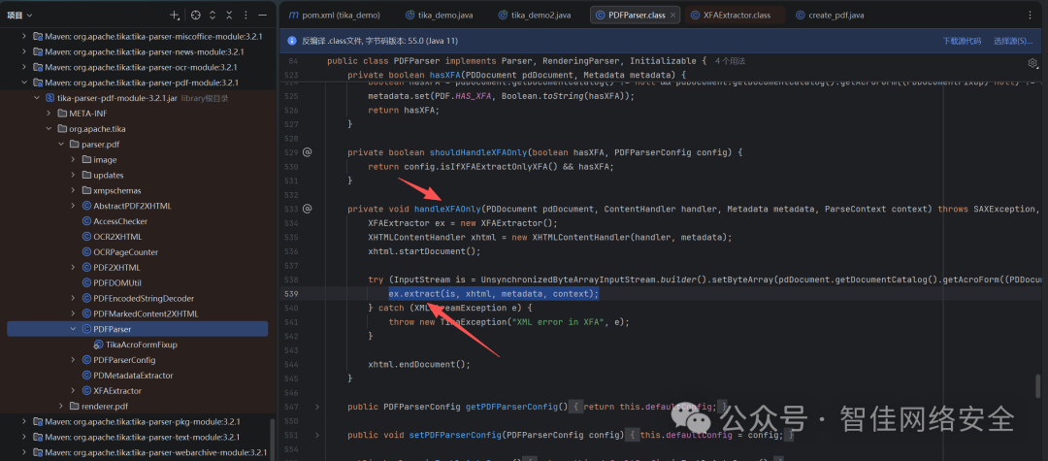This screenshot has height=461, width=1048.
Task: Open AbstractPDF2XHTML class
Action: 132,206
